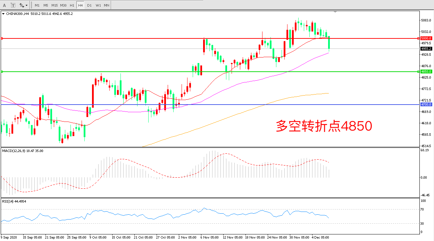Switch to M1 timeframe
This screenshot has height=241, width=434.
(x=37, y=5)
